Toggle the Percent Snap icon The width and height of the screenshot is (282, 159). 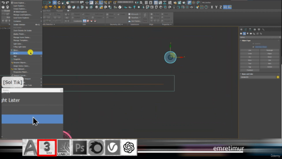point(106,3)
